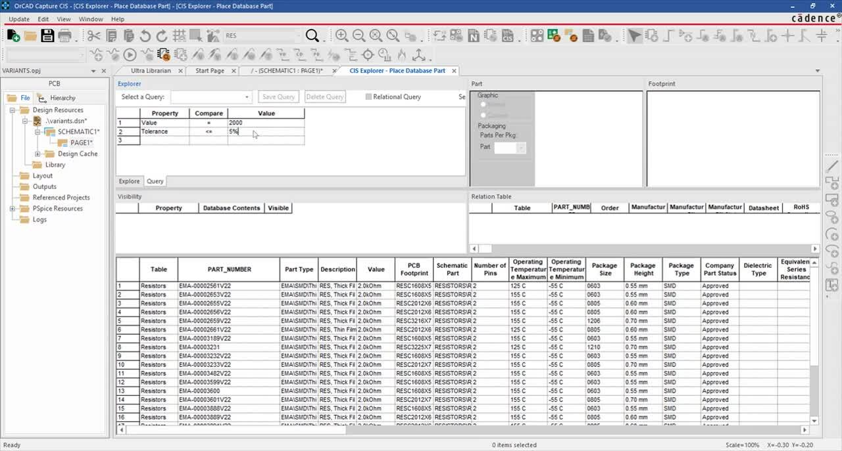Open the RES part search dropdown
This screenshot has height=451, width=842.
point(297,35)
